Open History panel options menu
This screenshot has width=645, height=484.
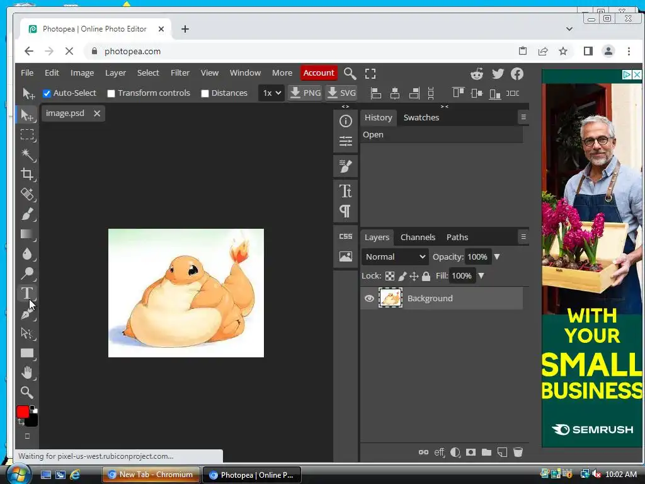pyautogui.click(x=523, y=117)
